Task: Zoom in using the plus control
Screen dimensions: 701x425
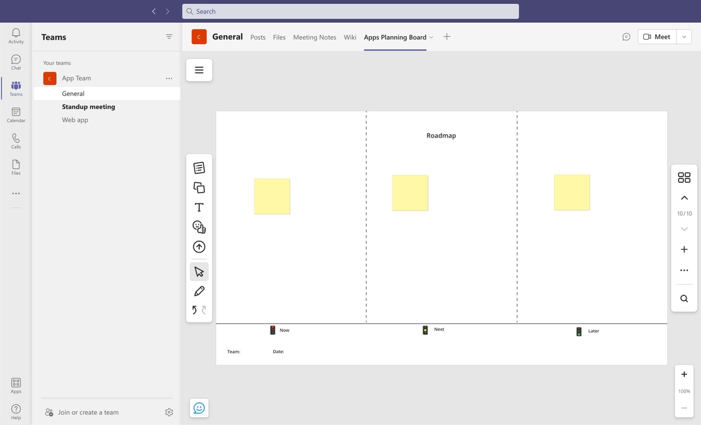Action: click(684, 374)
